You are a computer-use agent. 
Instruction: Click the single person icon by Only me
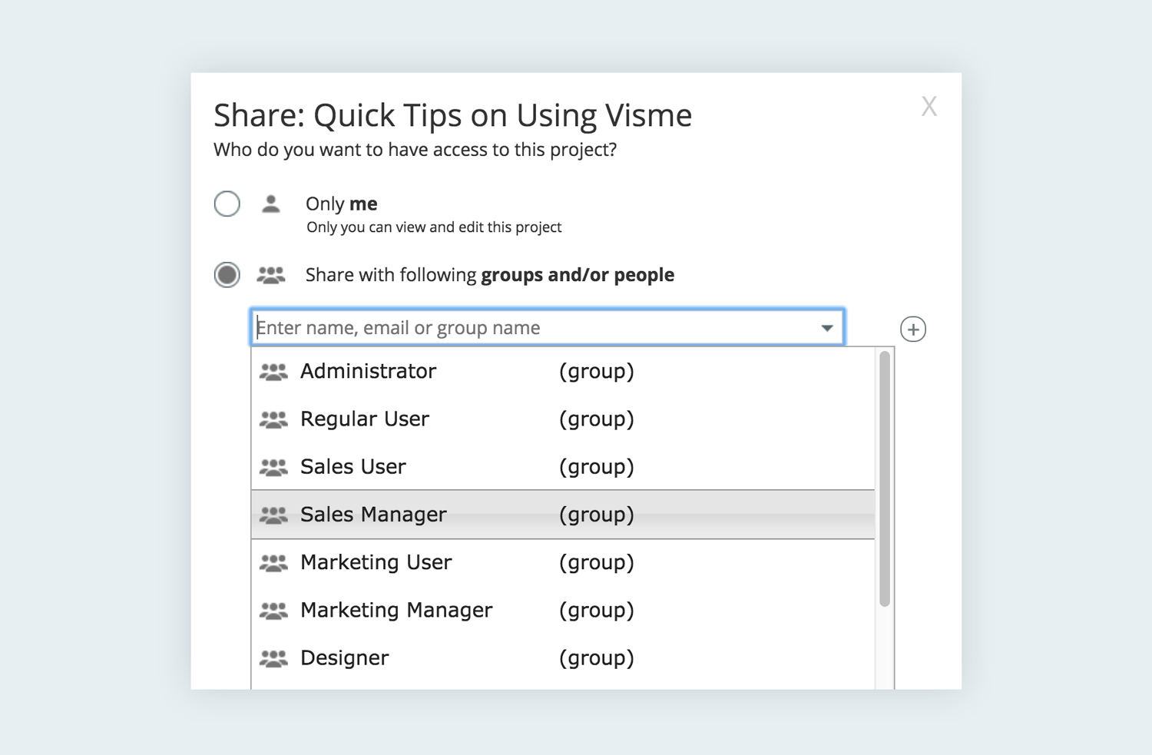tap(270, 204)
